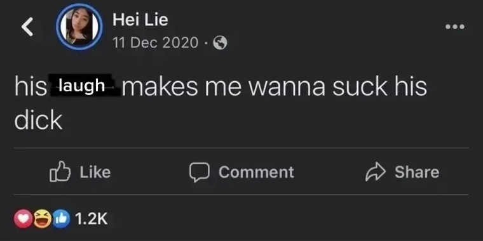Open the Hei Lie profile name link

click(140, 20)
